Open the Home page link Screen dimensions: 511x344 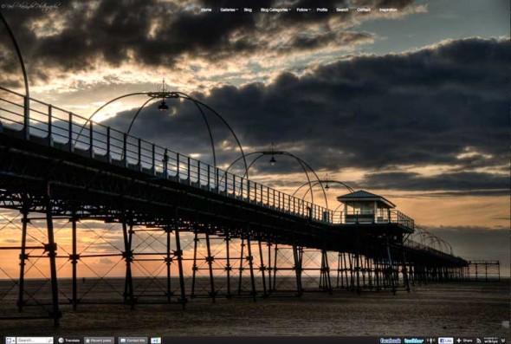click(206, 10)
